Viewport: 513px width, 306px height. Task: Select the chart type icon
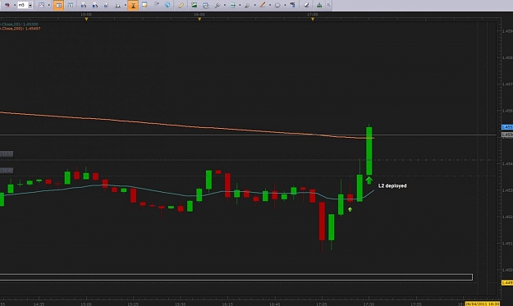pos(42,5)
